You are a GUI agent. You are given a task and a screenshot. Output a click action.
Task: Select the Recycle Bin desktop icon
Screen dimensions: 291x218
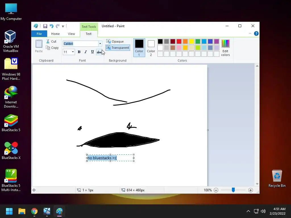click(x=277, y=179)
